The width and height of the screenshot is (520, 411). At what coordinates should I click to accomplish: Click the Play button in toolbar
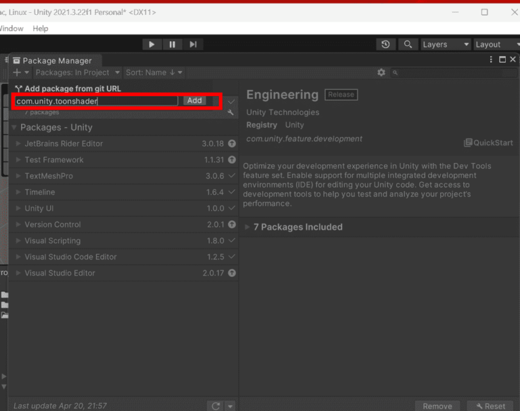151,45
